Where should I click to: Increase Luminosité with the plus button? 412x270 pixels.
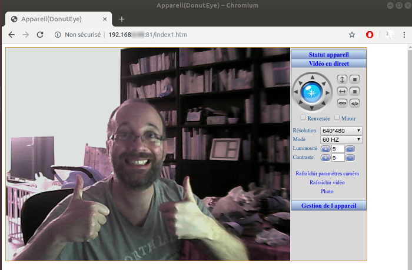325,149
